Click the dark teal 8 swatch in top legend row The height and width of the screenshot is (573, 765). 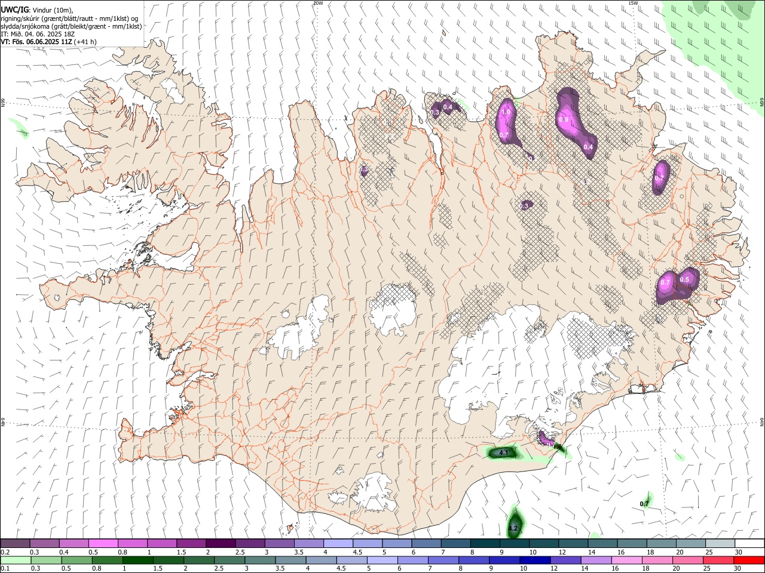(x=485, y=544)
